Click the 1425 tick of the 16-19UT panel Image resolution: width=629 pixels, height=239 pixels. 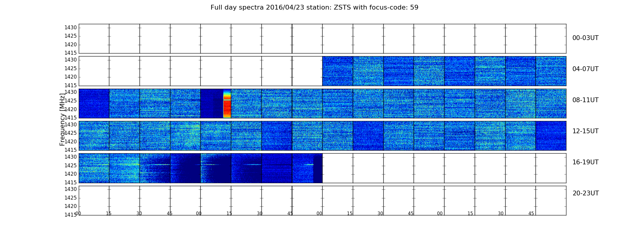point(70,166)
